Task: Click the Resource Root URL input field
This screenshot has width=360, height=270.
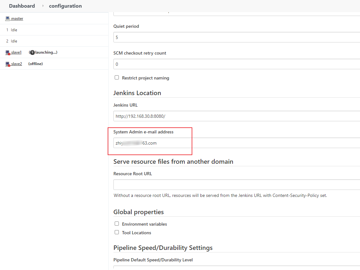Action: pos(236,184)
